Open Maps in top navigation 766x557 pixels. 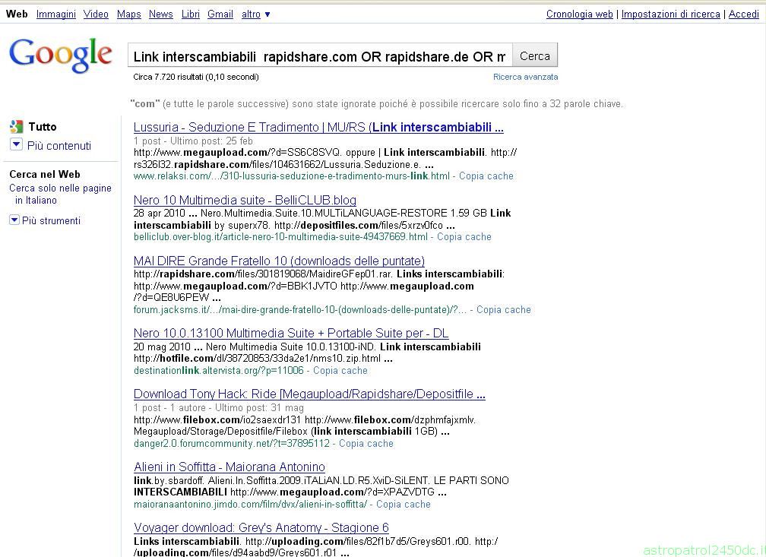(x=129, y=14)
